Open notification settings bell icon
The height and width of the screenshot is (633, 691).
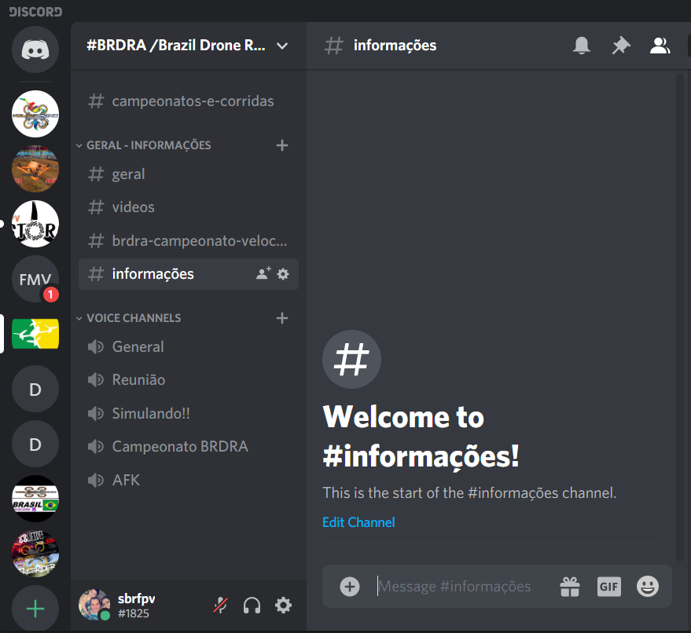pyautogui.click(x=582, y=46)
